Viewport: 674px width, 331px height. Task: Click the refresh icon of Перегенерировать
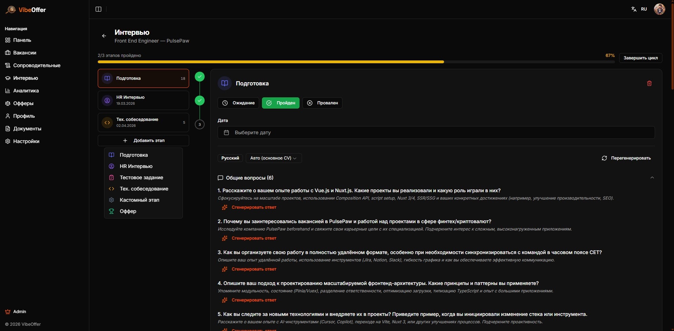tap(604, 158)
